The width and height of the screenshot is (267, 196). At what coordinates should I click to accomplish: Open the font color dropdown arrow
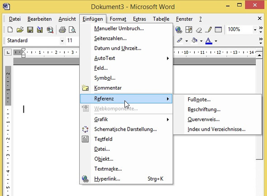pos(216,41)
